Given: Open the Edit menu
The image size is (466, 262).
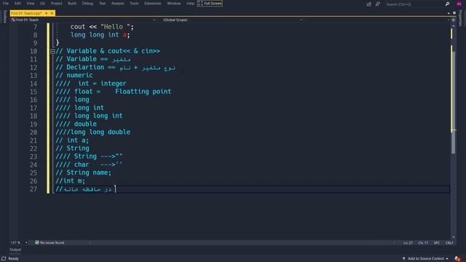Looking at the screenshot, I should pos(17,3).
